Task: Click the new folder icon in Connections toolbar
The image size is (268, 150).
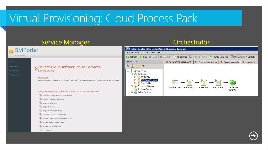Action: pyautogui.click(x=138, y=66)
